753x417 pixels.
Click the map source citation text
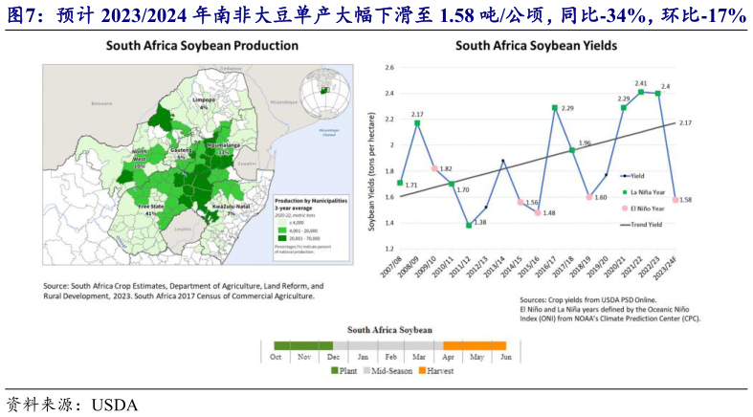coord(184,291)
